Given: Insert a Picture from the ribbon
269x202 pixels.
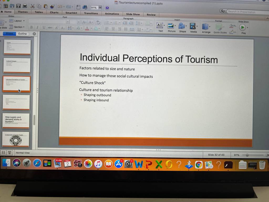Looking at the screenshot, I should coord(171,28).
